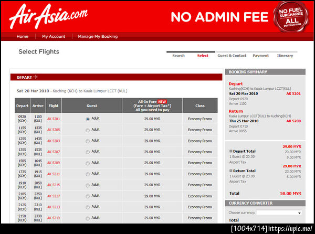This screenshot has height=234, width=315.
Task: Click the Depart column header
Action: click(22, 105)
